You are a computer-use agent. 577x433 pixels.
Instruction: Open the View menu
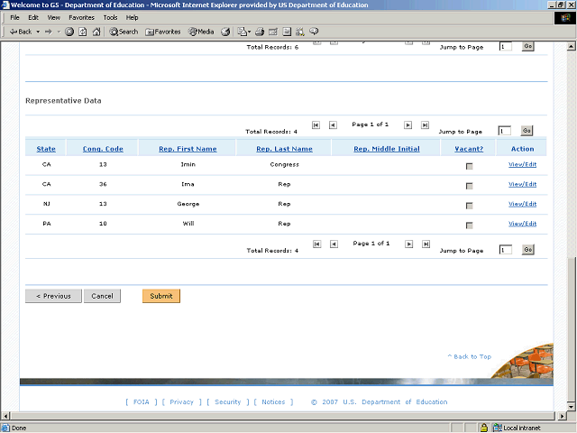(x=54, y=17)
